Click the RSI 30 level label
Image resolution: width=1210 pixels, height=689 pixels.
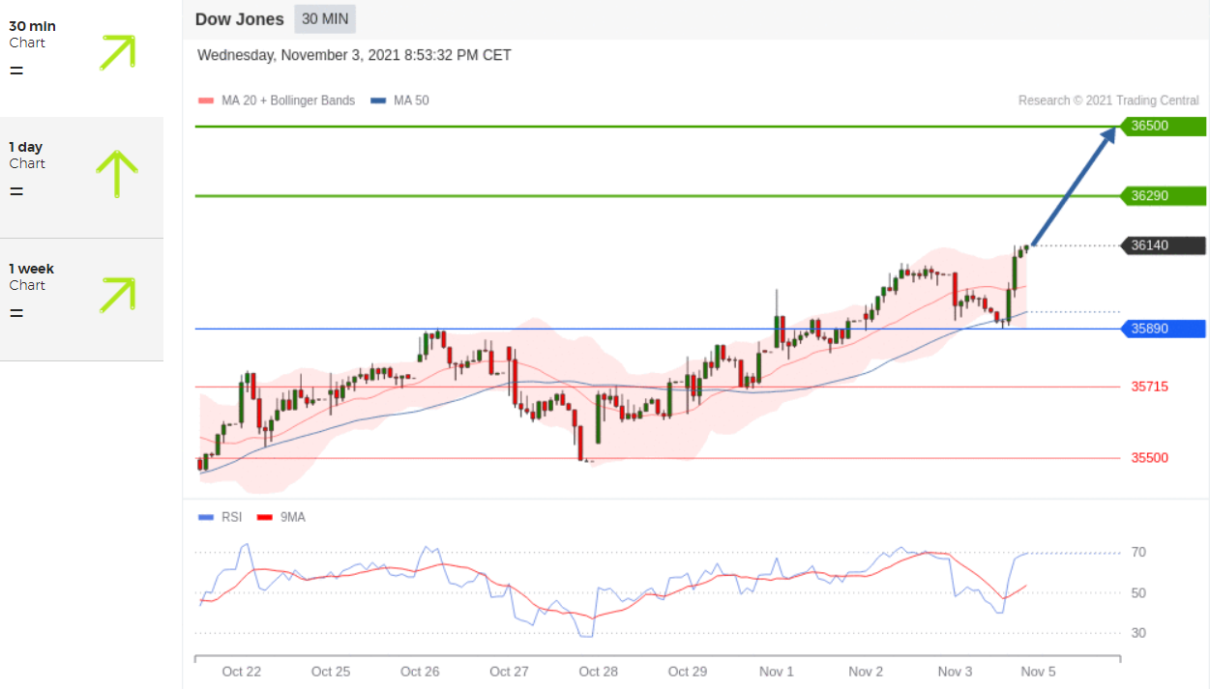[1139, 633]
